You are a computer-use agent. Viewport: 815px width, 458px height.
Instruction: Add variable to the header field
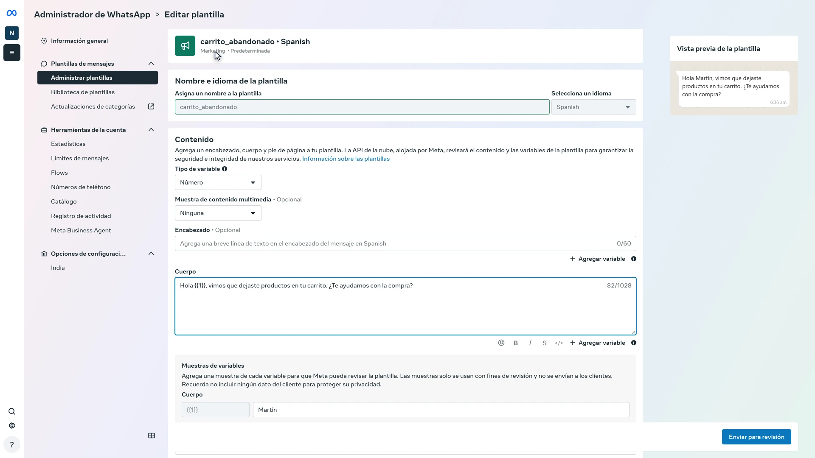(597, 259)
